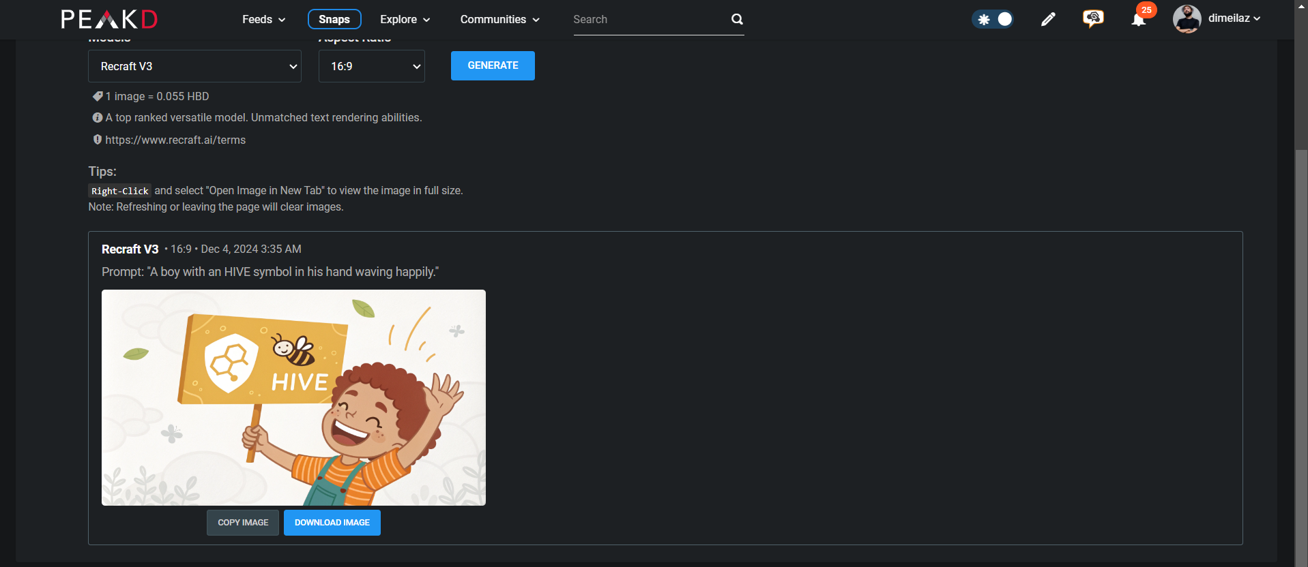Click the GENERATE button

click(493, 65)
